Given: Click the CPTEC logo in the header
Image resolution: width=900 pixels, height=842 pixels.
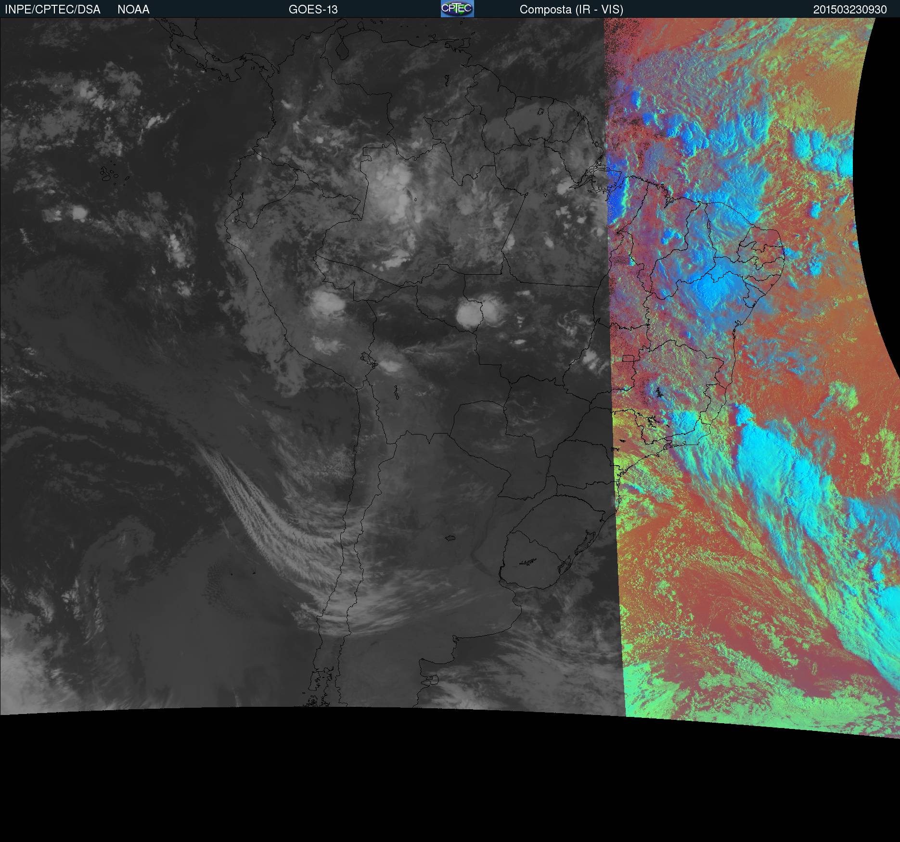Looking at the screenshot, I should click(x=457, y=9).
